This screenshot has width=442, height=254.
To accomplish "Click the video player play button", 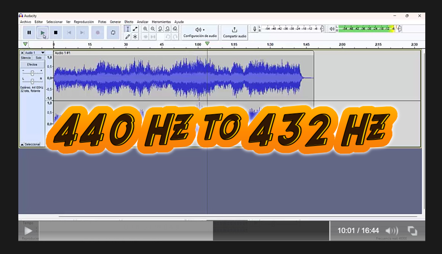I will 28,231.
